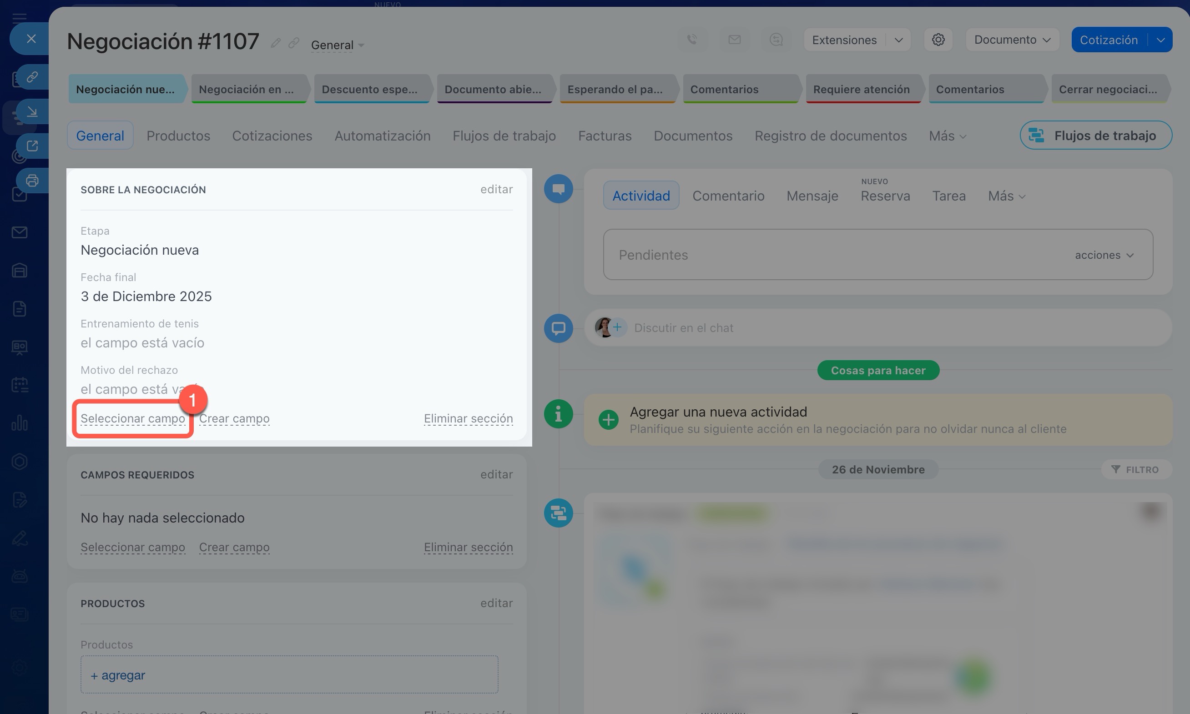Click the print icon on side panel
Viewport: 1190px width, 714px height.
pyautogui.click(x=32, y=181)
